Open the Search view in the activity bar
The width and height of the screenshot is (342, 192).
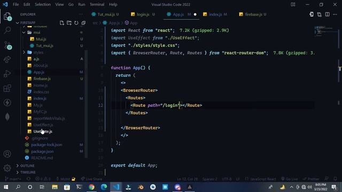pos(7,30)
